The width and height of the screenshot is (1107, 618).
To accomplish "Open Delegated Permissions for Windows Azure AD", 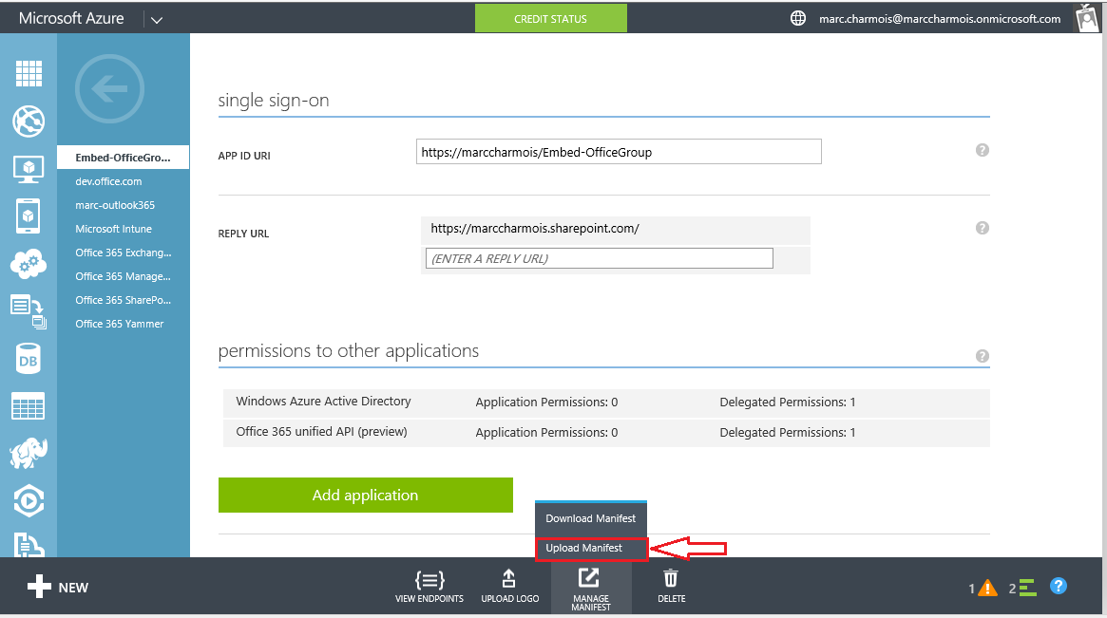I will click(787, 403).
